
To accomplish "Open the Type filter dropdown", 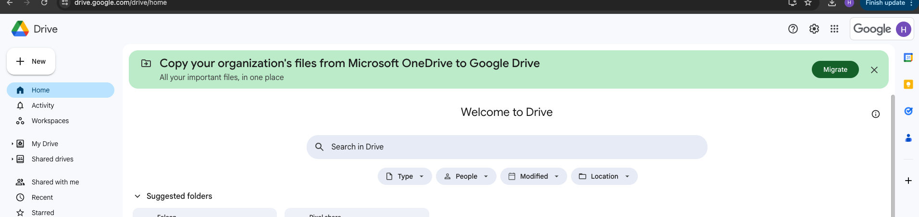I will [x=405, y=176].
